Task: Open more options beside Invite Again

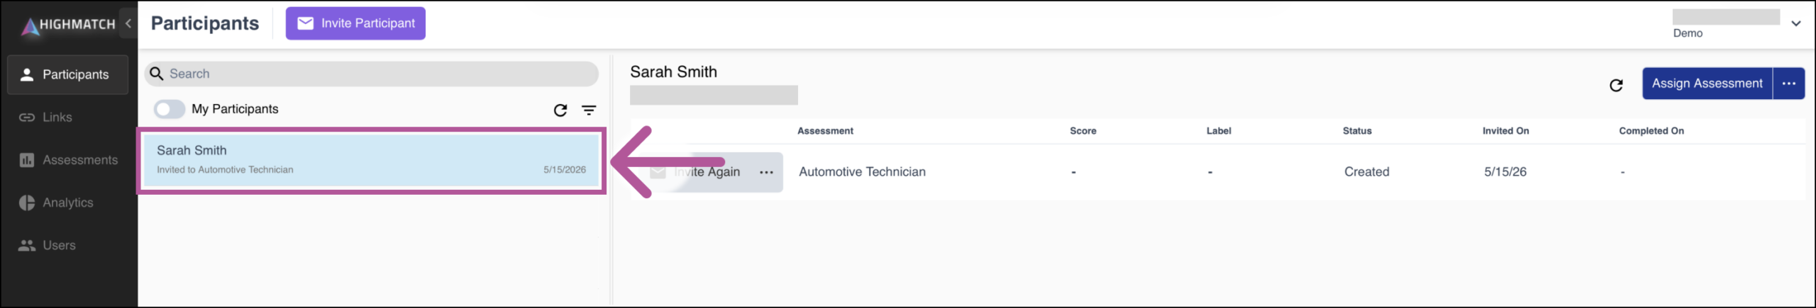Action: 767,172
